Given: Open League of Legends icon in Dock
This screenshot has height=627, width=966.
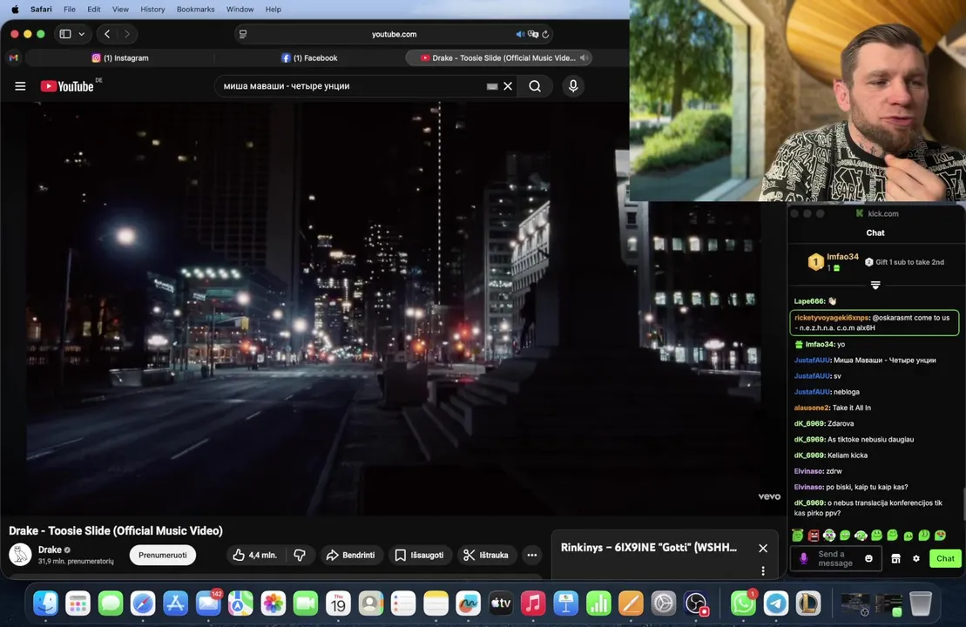Looking at the screenshot, I should click(808, 603).
